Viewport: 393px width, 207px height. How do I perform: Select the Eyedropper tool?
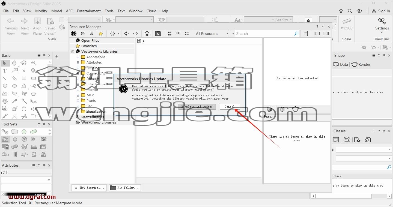(x=14, y=101)
